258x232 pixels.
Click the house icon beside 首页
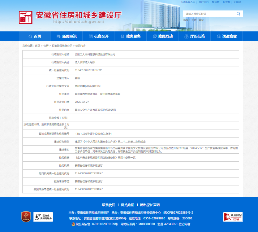click(x=30, y=36)
